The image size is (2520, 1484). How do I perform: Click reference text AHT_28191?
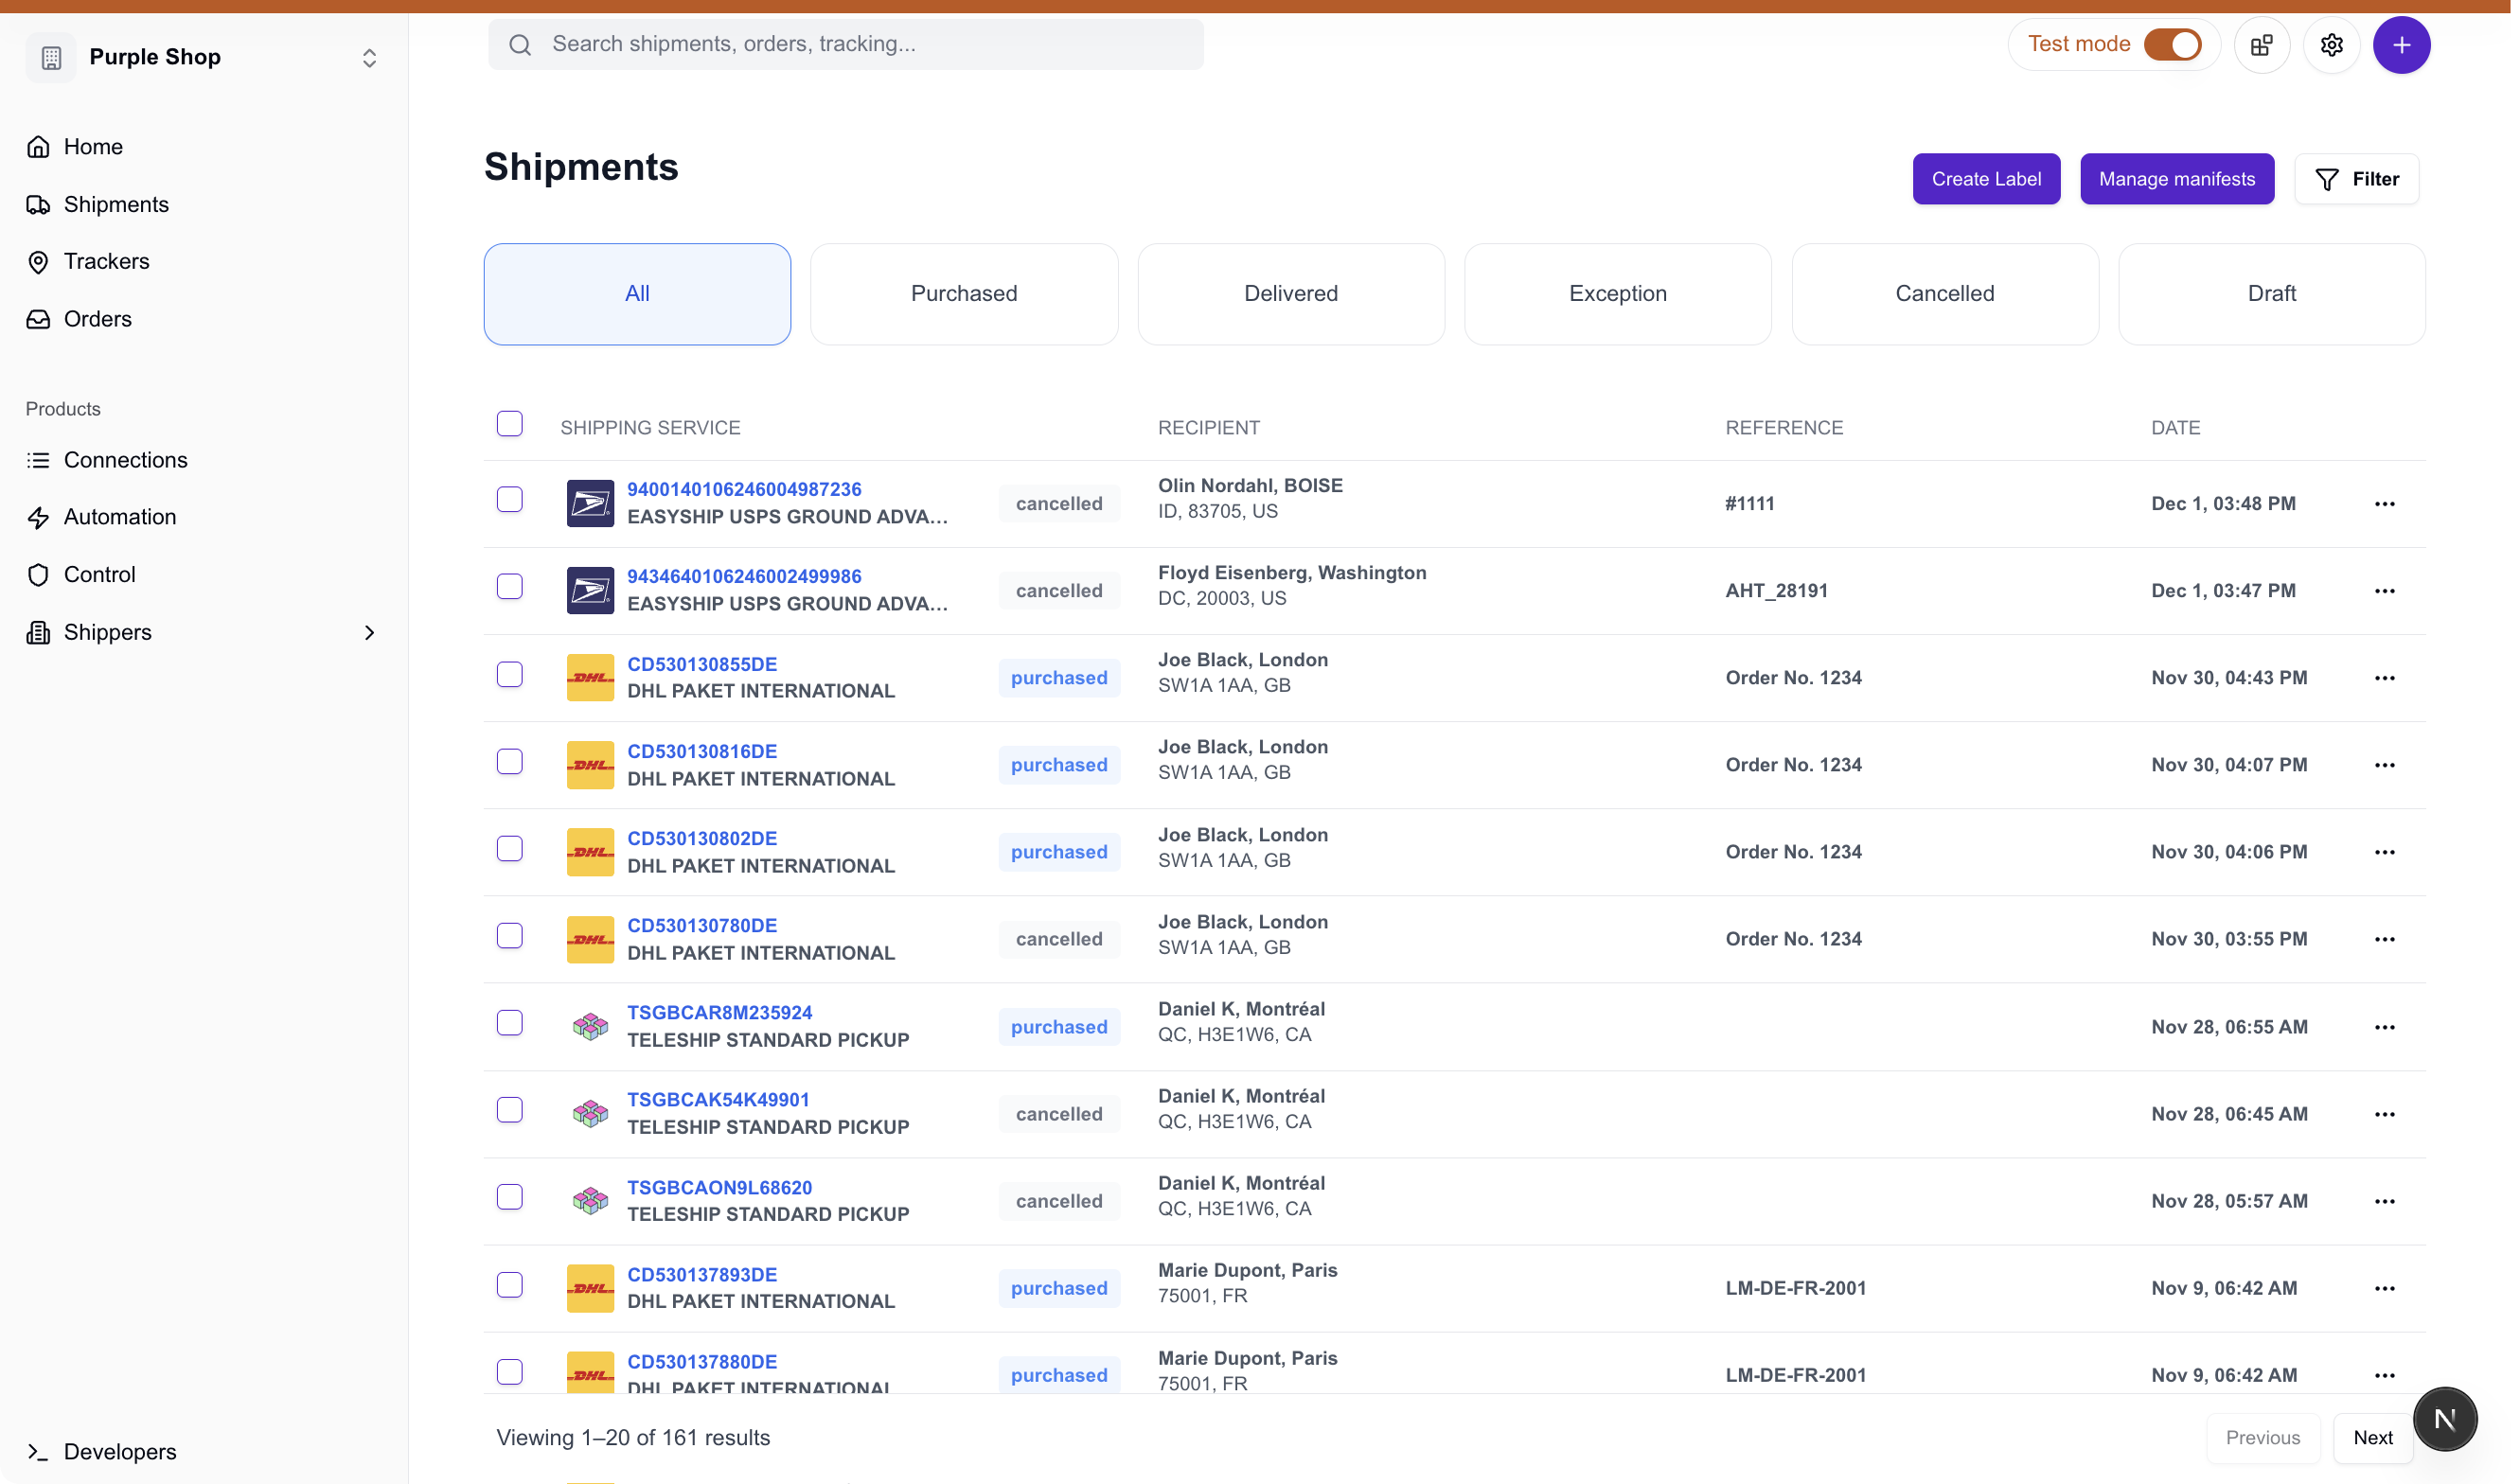click(x=1776, y=590)
